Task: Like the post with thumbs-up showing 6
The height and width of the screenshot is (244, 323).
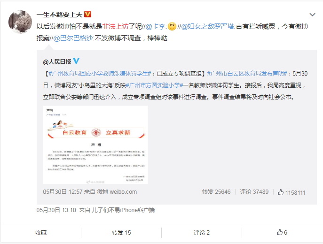Action: click(x=282, y=232)
